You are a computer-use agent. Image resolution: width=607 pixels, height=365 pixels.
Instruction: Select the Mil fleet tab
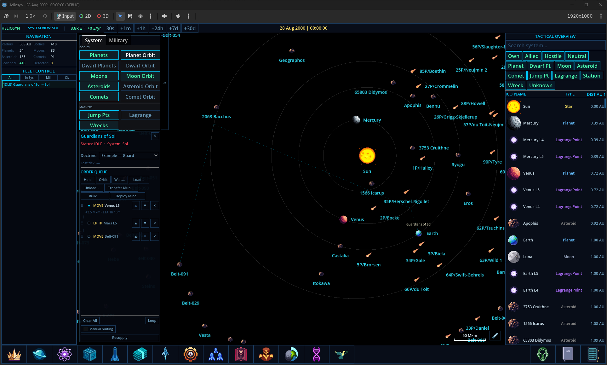pyautogui.click(x=48, y=78)
